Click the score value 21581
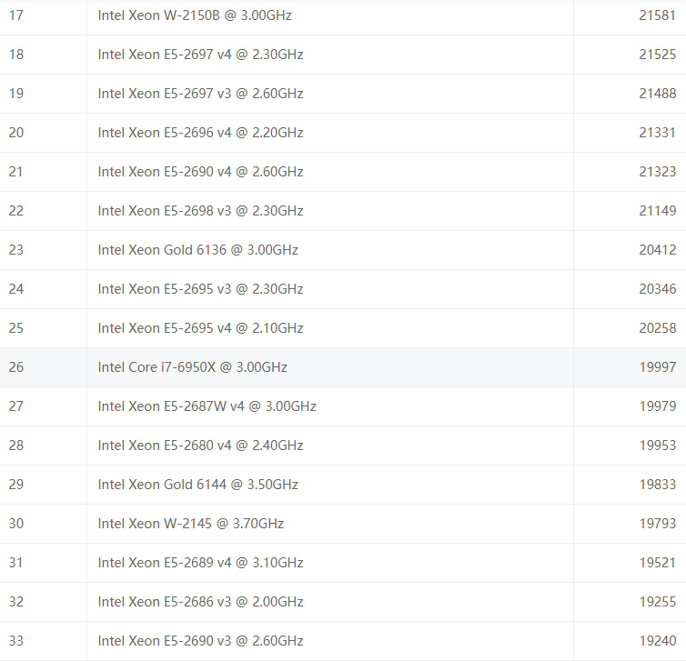The image size is (686, 661). [x=657, y=15]
